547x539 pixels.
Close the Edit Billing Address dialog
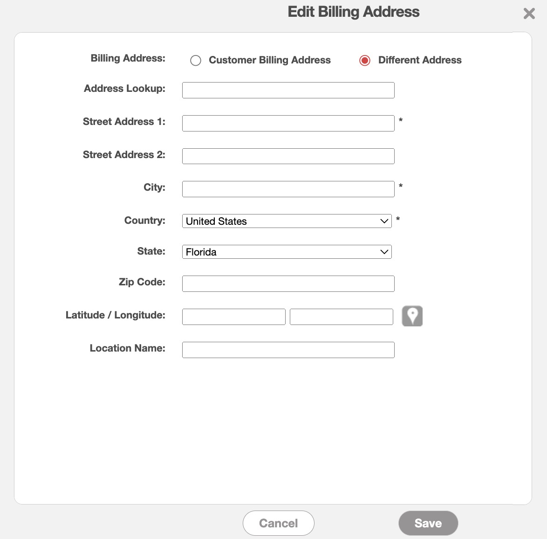pyautogui.click(x=529, y=13)
